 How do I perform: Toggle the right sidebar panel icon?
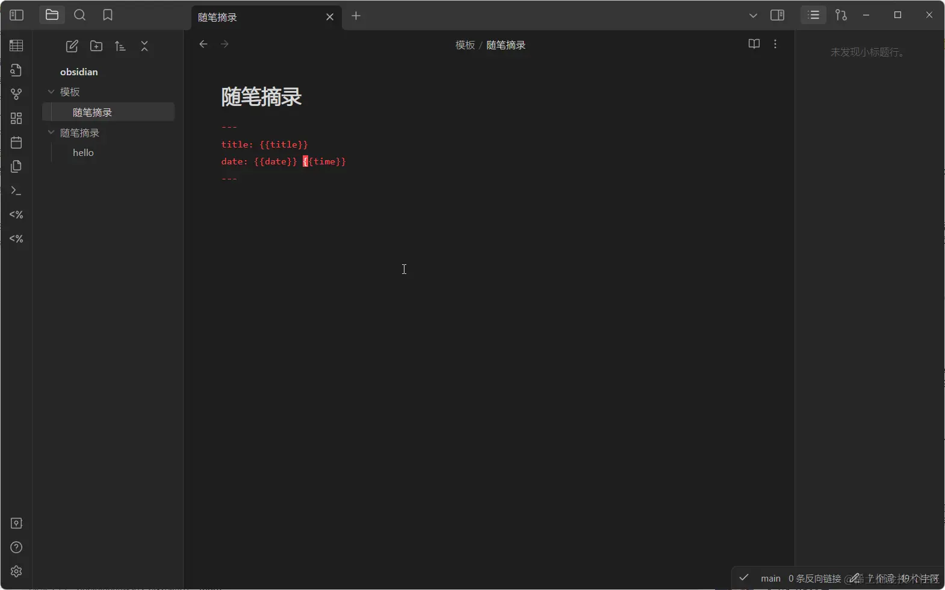pyautogui.click(x=778, y=15)
